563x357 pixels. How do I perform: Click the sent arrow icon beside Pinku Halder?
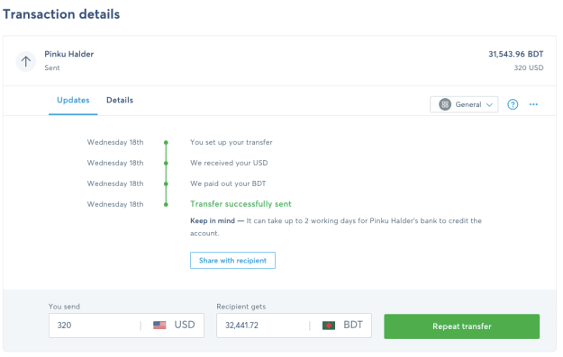pyautogui.click(x=25, y=61)
